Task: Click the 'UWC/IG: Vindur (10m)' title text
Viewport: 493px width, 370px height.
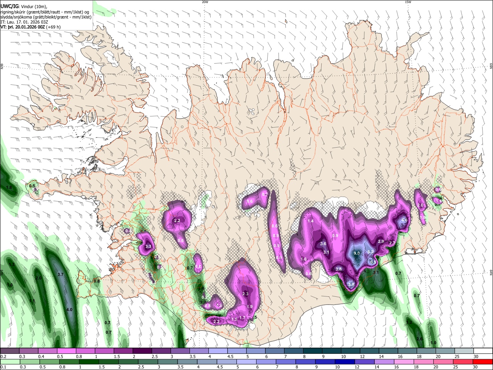Action: 23,7
